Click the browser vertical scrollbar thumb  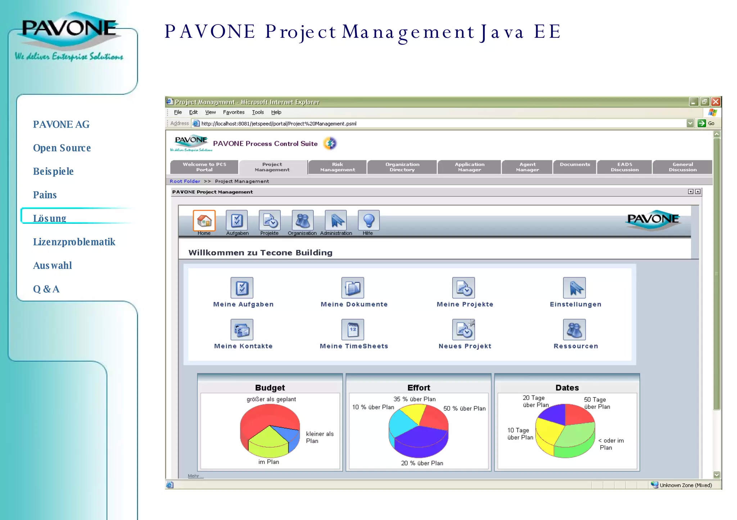pyautogui.click(x=716, y=273)
